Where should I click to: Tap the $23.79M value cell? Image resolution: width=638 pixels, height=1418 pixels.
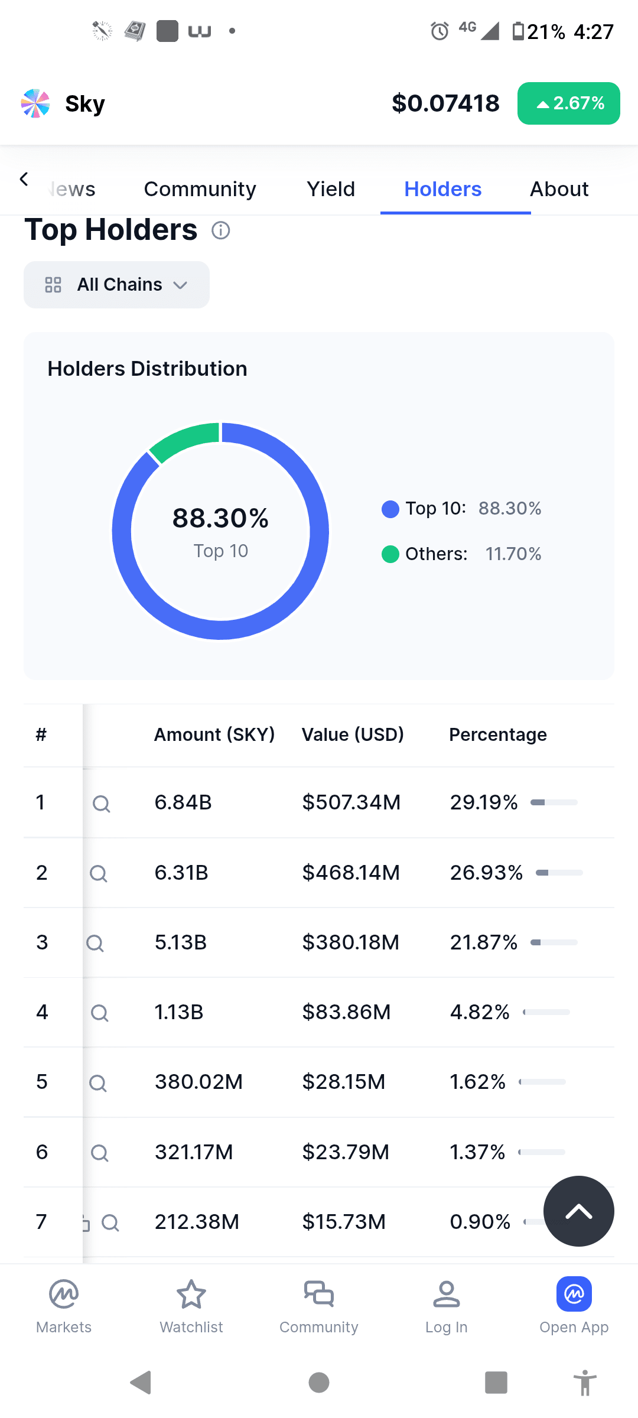(346, 1152)
